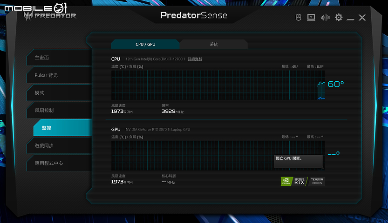
Task: Open the settings gear icon
Action: [339, 17]
